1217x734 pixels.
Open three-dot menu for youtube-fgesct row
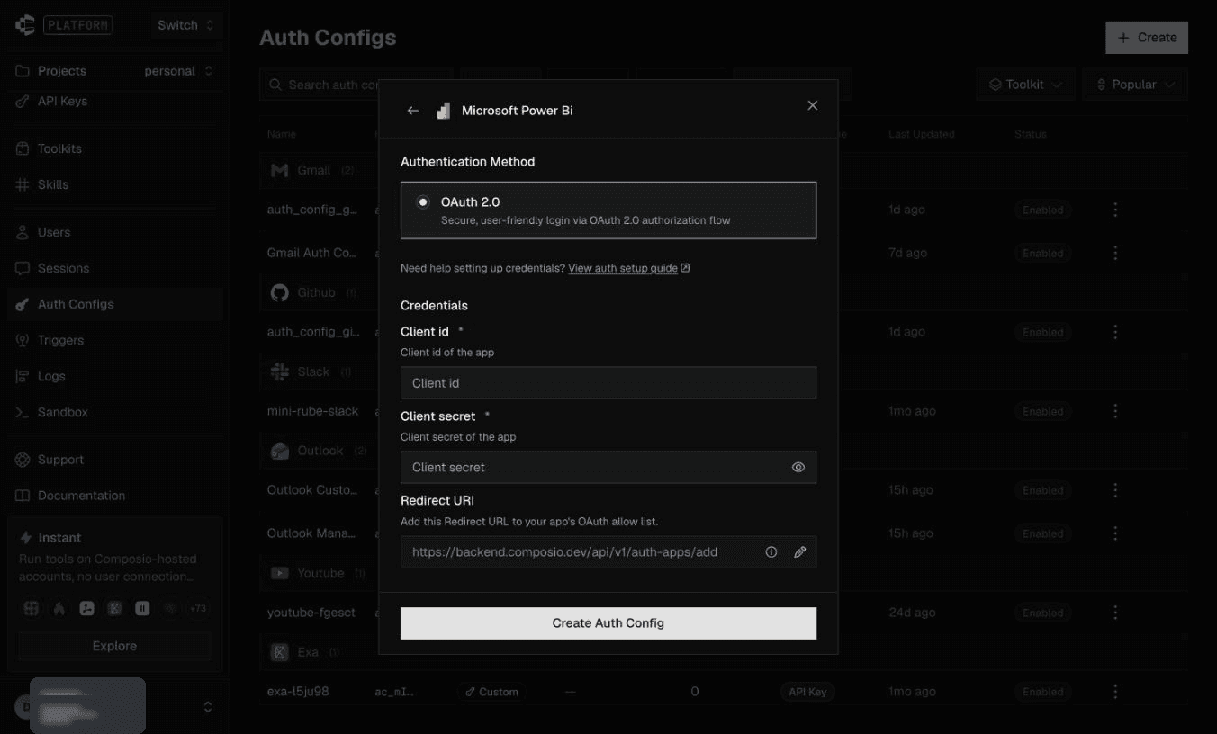[x=1115, y=613]
